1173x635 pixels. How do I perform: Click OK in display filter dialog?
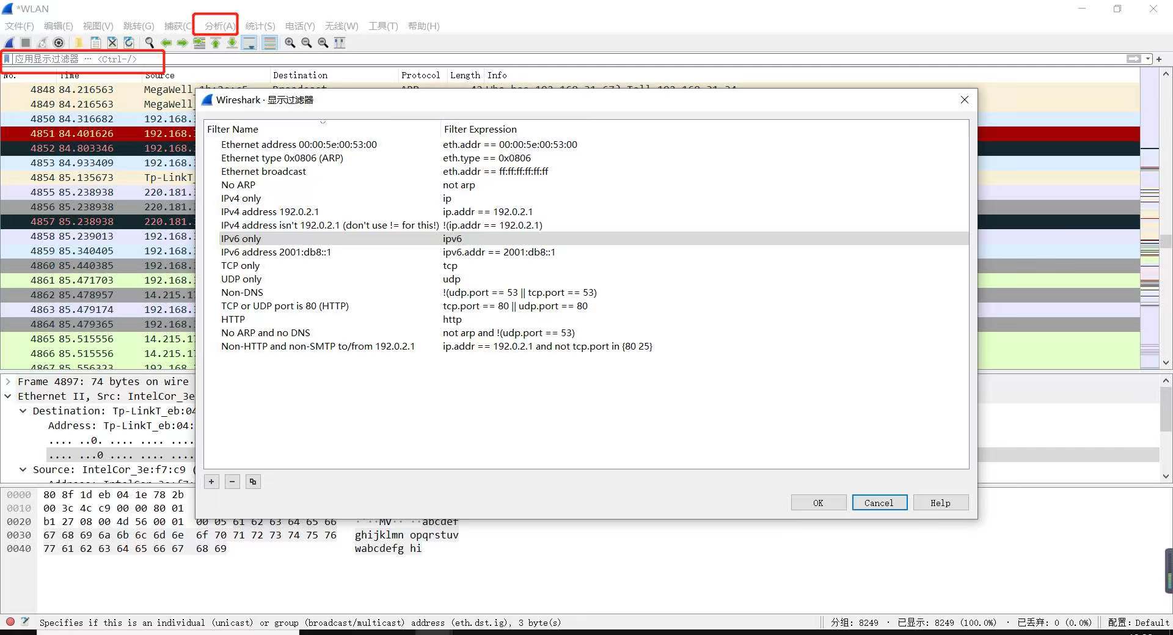click(x=818, y=502)
